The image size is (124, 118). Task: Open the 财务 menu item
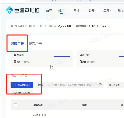tap(121, 10)
